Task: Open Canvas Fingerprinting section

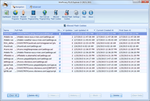Action: coord(33,15)
